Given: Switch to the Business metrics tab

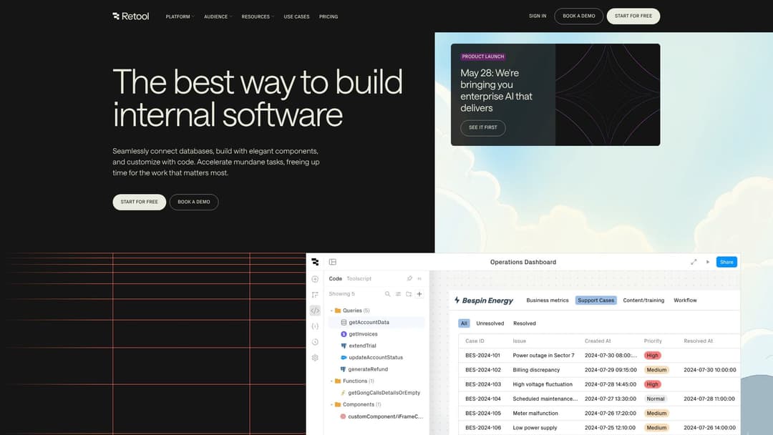Looking at the screenshot, I should 548,300.
